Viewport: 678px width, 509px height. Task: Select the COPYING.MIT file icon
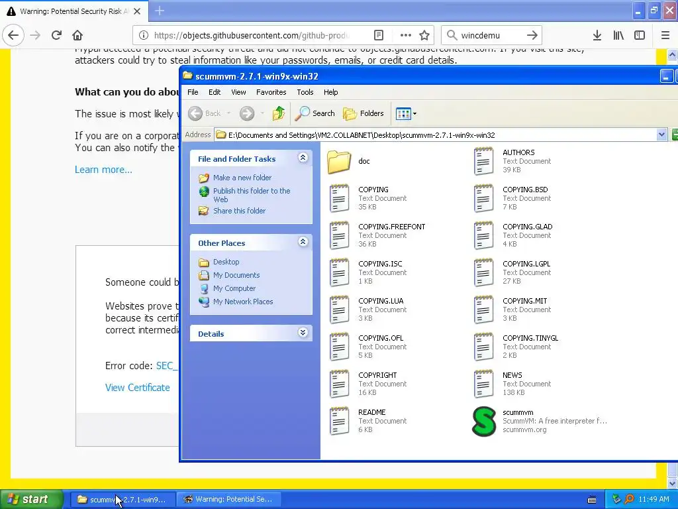pyautogui.click(x=483, y=310)
